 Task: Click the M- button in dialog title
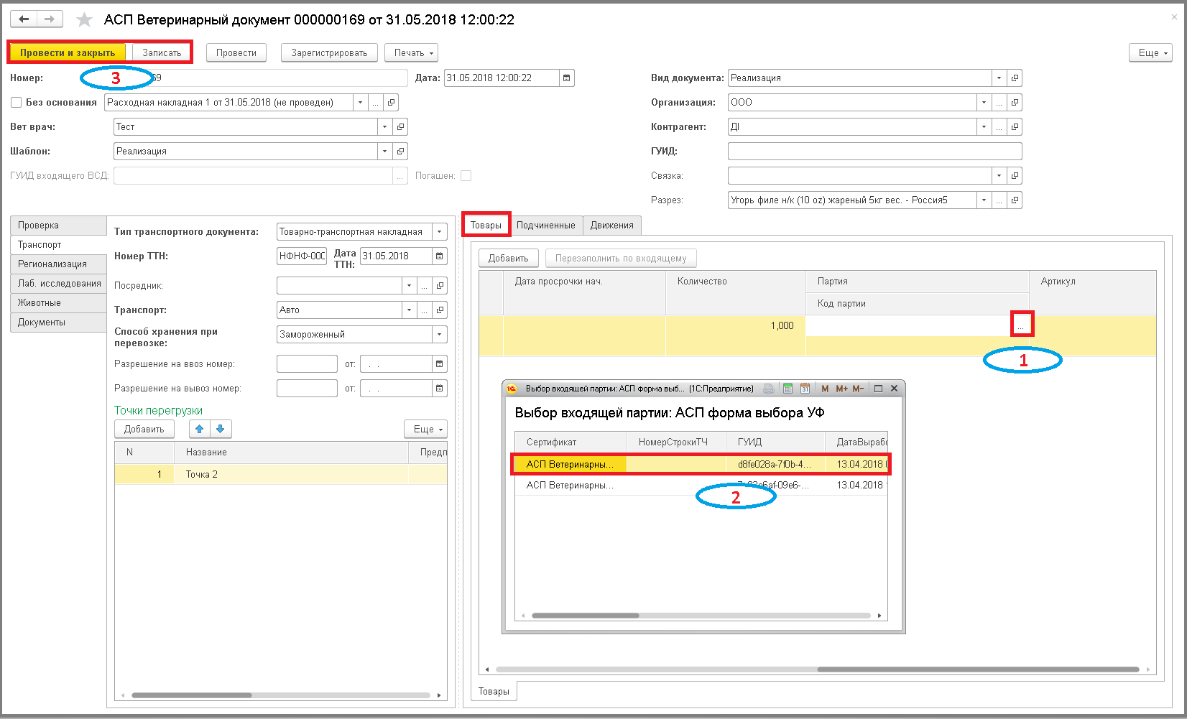click(x=858, y=389)
